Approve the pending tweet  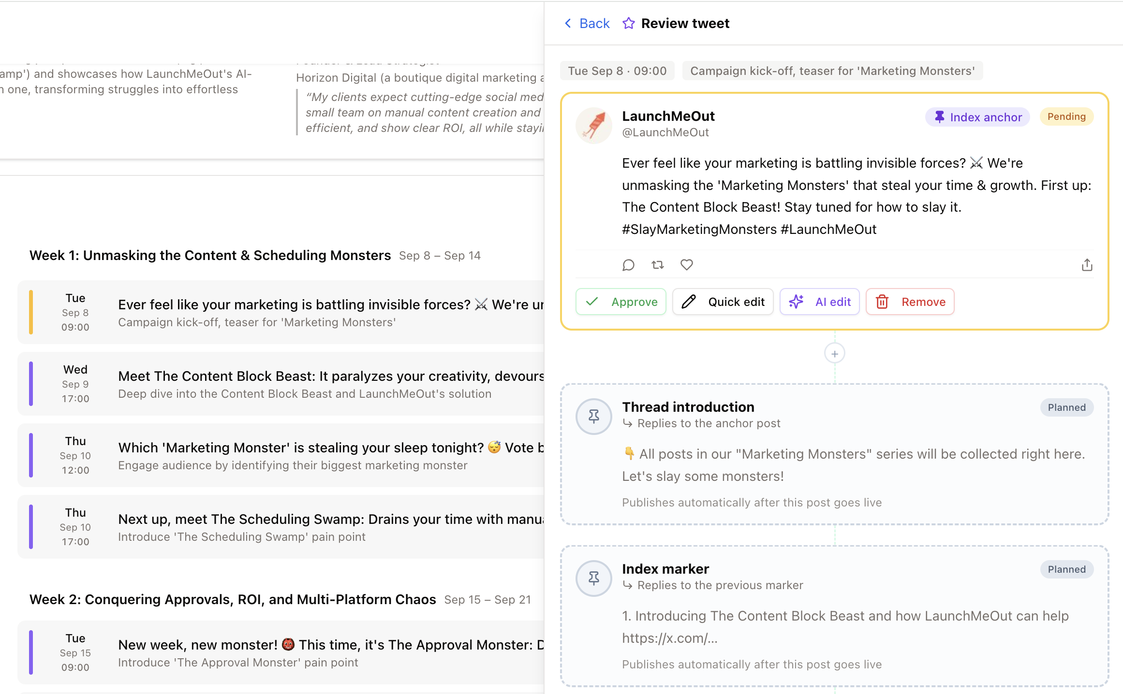(x=621, y=302)
